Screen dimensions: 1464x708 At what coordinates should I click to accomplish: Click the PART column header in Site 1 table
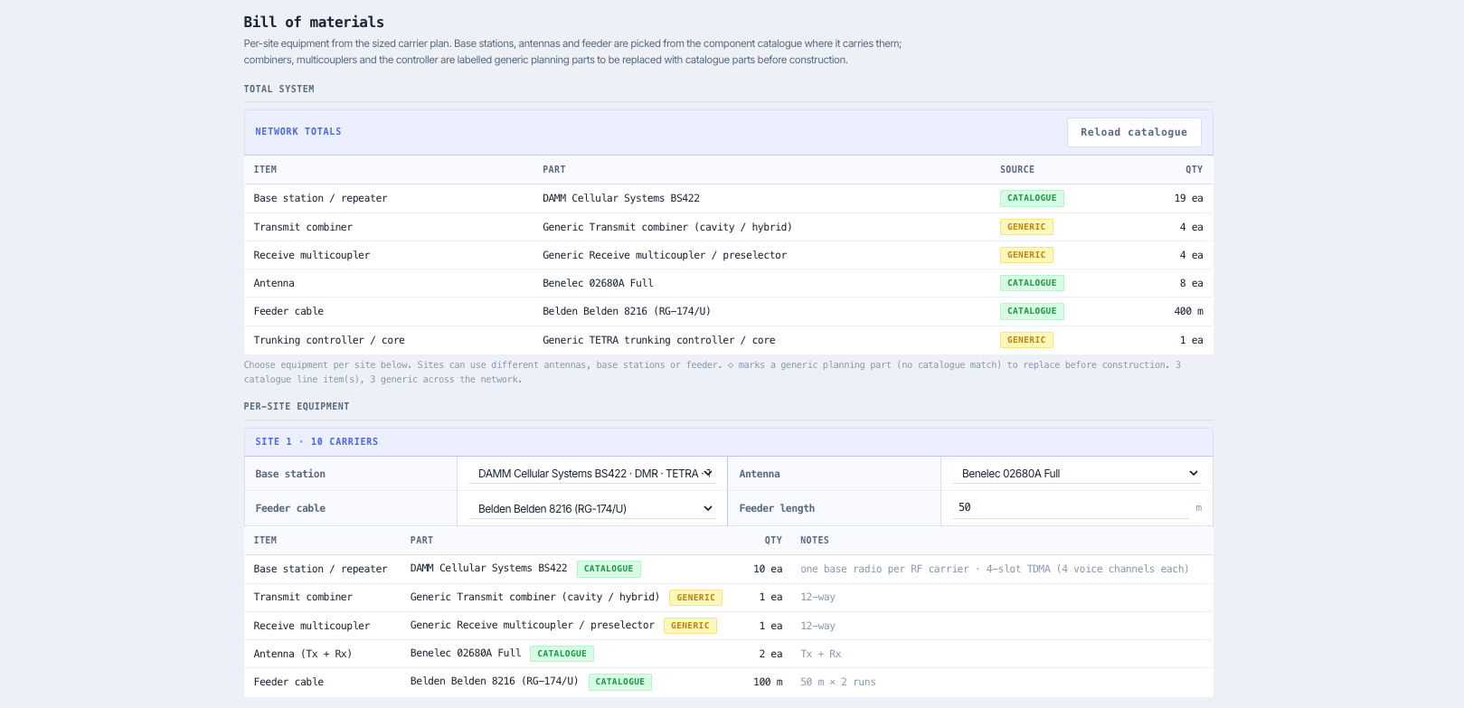point(421,541)
